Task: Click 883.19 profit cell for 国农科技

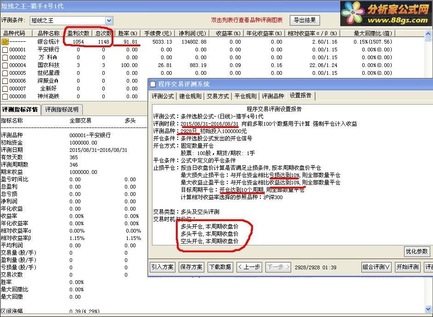Action: (x=198, y=66)
